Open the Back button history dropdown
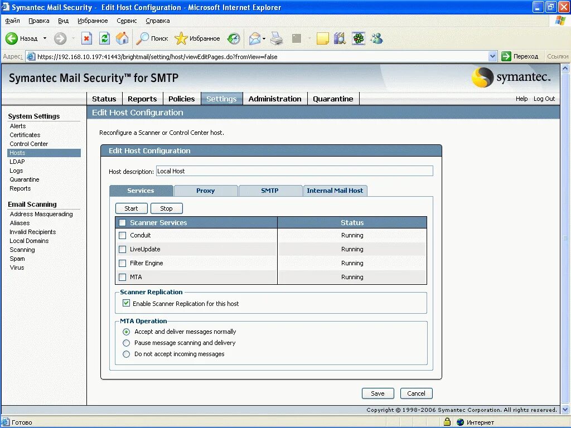571x428 pixels. coord(45,38)
